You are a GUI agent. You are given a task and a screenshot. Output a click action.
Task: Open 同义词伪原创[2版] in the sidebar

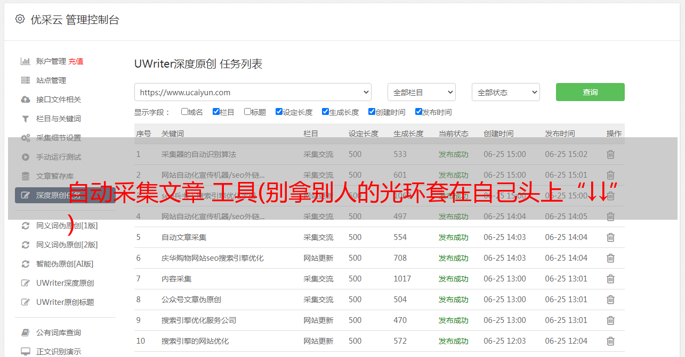click(x=67, y=245)
